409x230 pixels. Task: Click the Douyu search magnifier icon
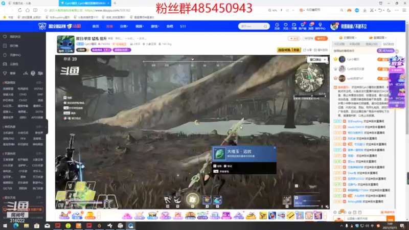coord(265,27)
